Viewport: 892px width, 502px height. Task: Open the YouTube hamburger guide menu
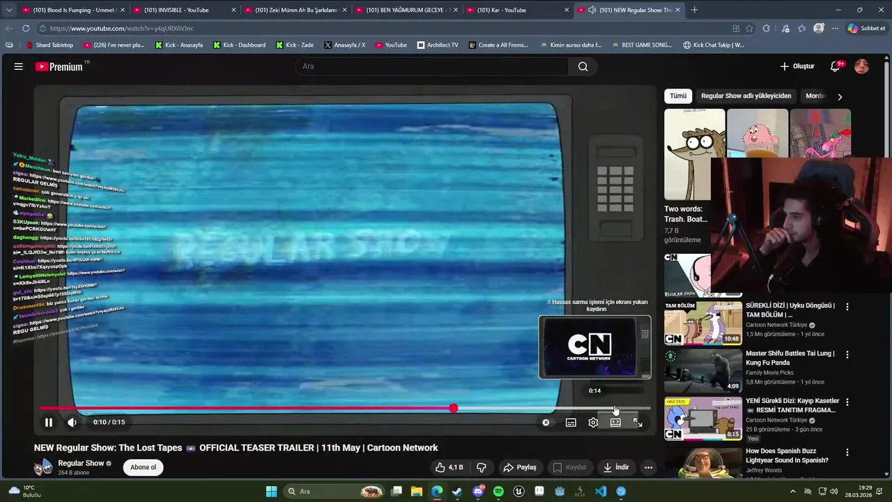19,66
